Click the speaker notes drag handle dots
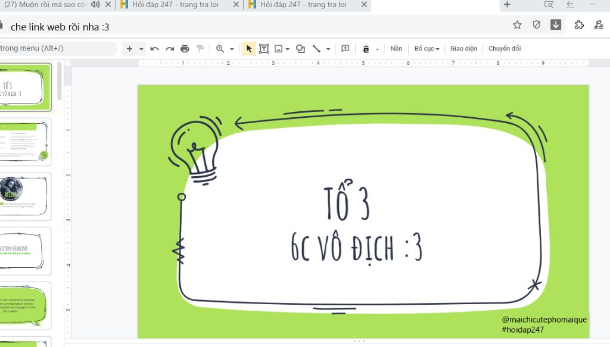610x347 pixels. (x=359, y=341)
